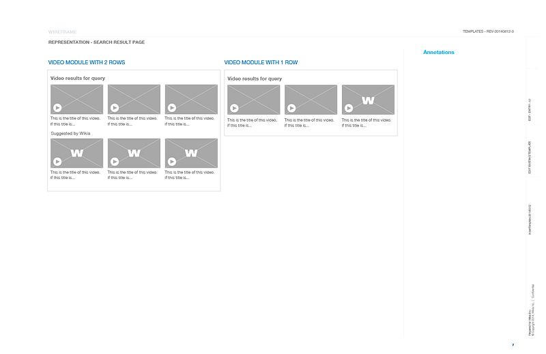546x354 pixels.
Task: Open the InsertTemplate-20140512 side tab
Action: (x=530, y=219)
